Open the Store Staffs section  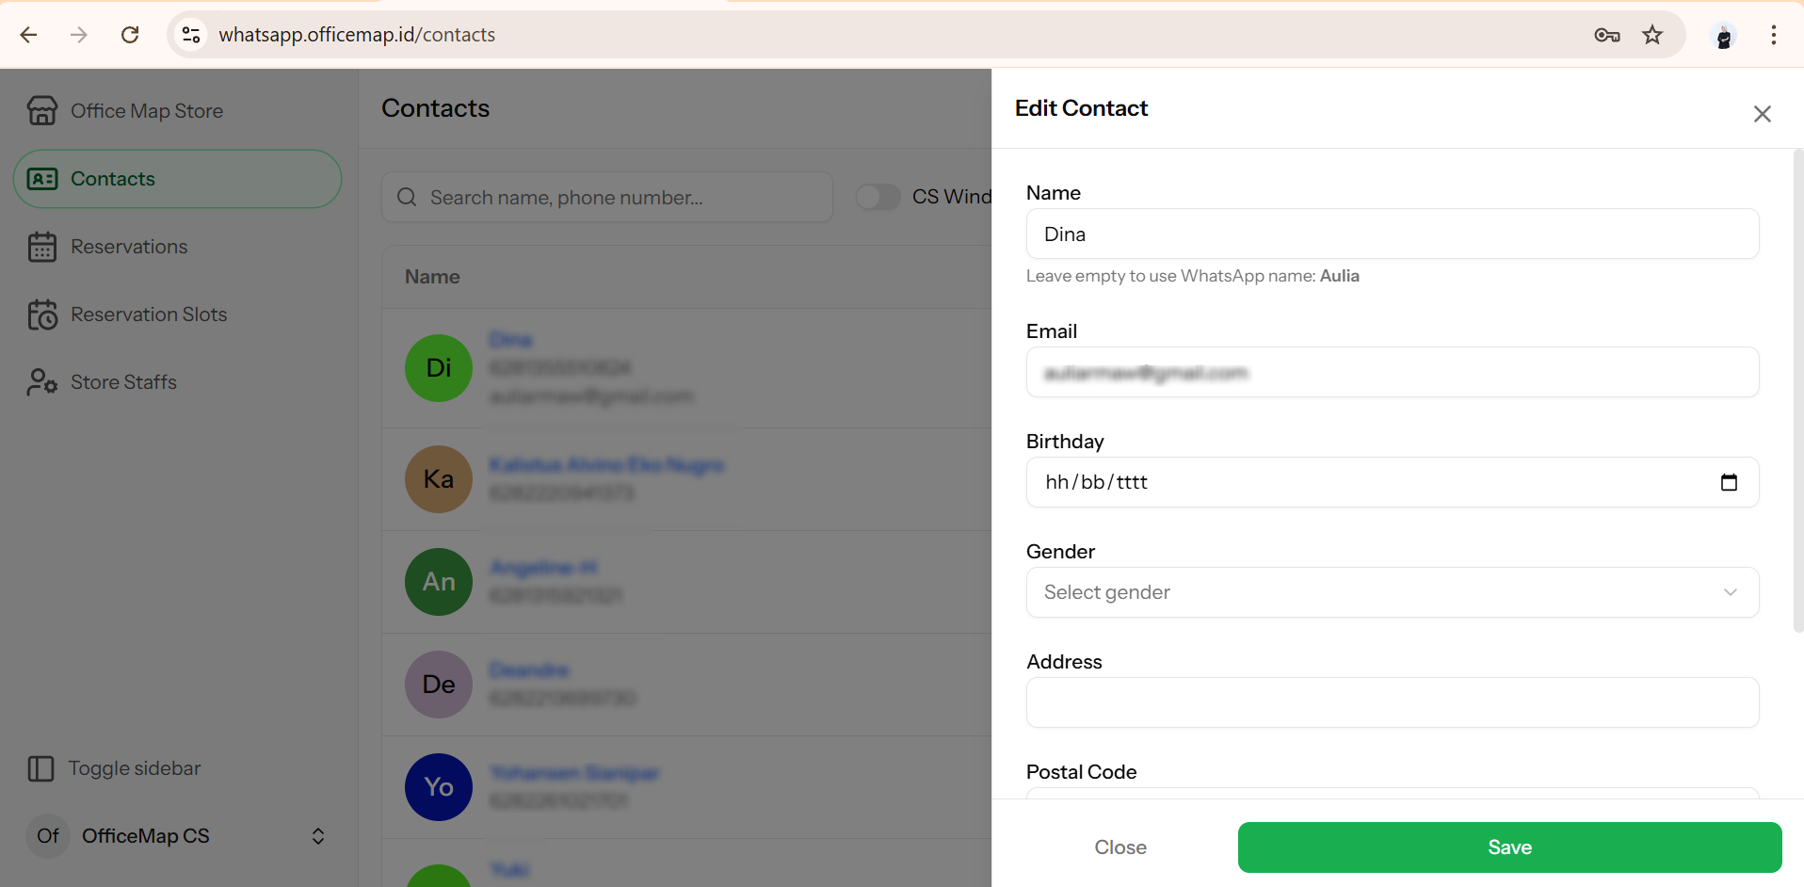point(123,381)
